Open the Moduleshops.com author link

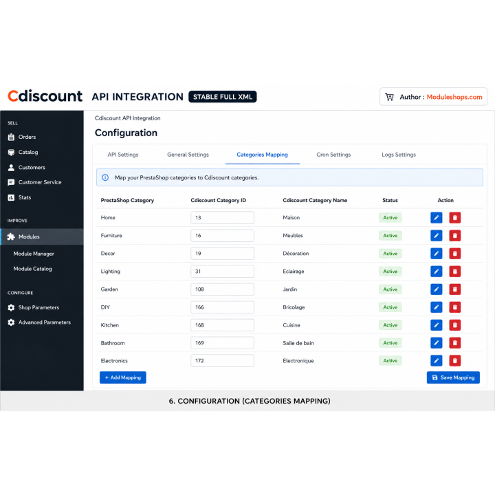[454, 97]
